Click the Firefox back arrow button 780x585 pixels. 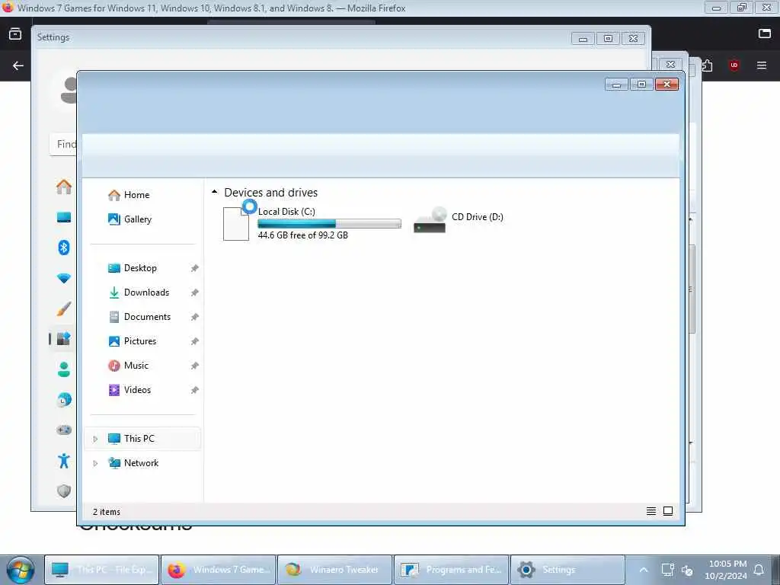tap(18, 66)
